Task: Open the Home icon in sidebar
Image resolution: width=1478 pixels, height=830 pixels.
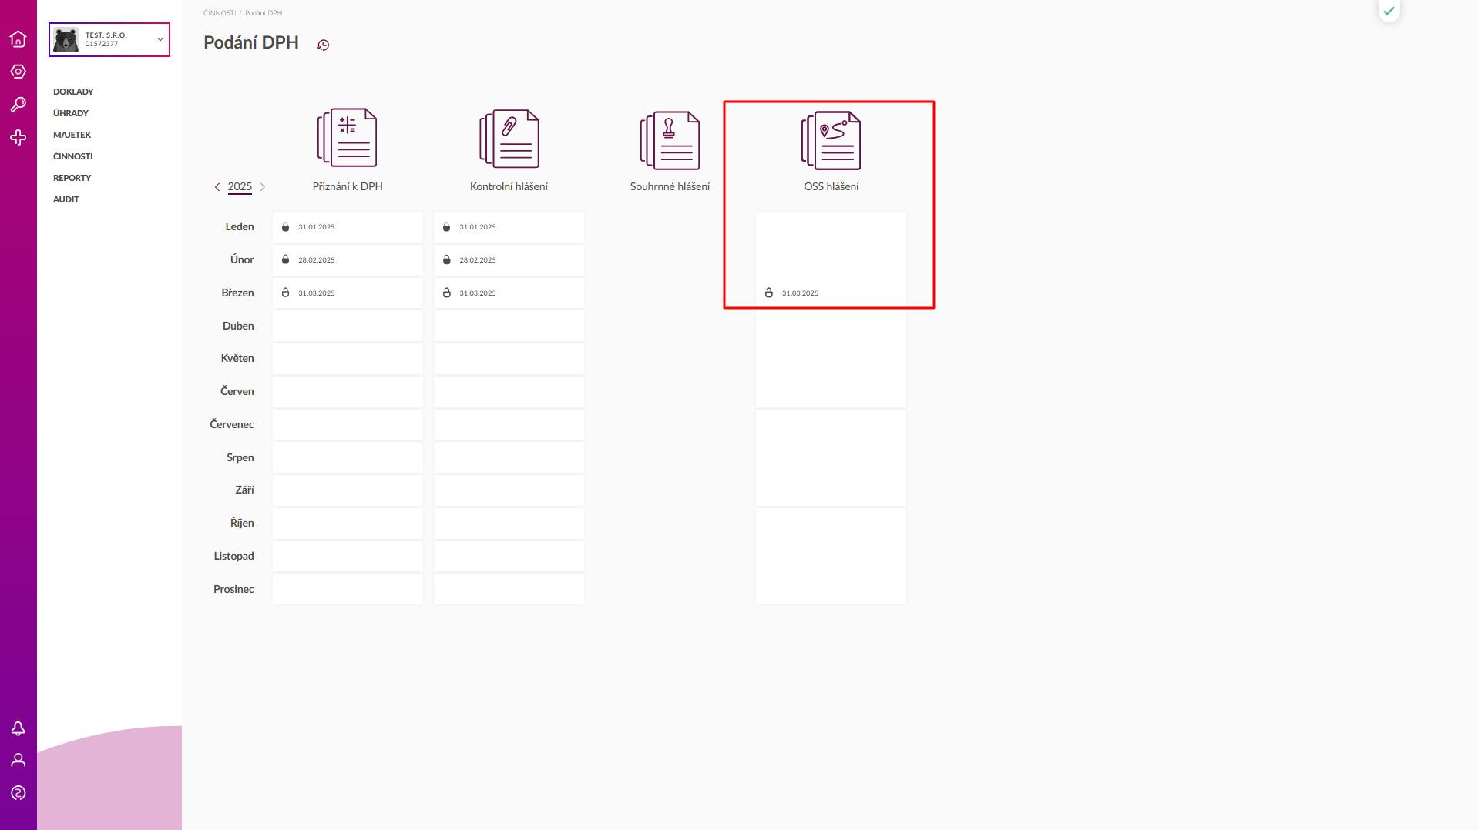Action: (x=18, y=38)
